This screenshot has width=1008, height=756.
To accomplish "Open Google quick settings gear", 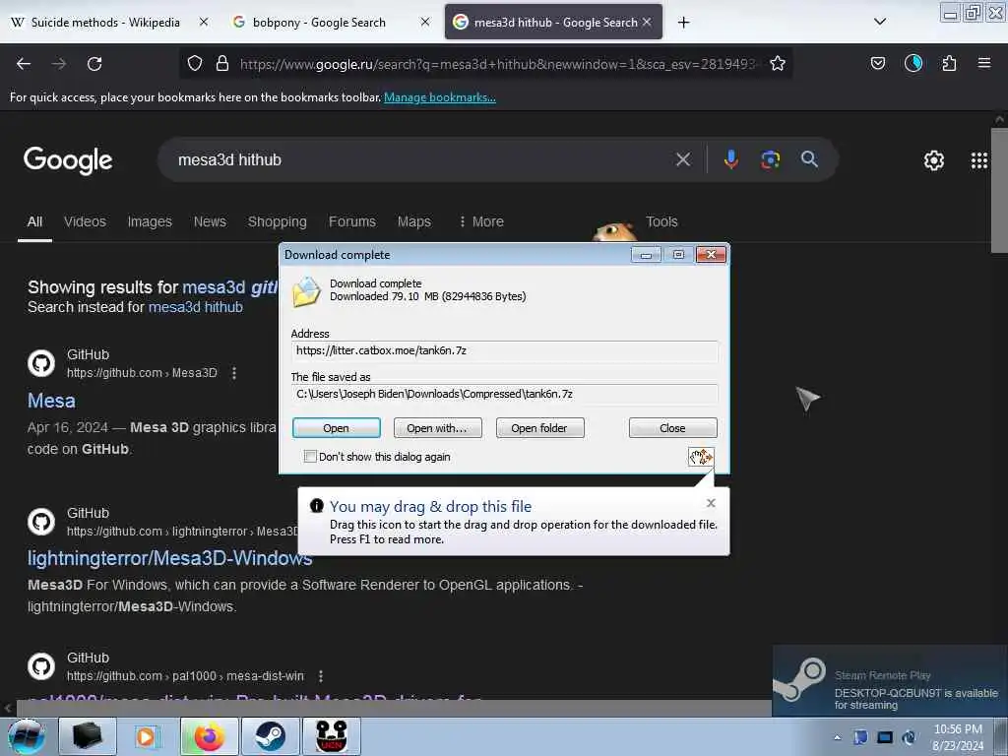I will (933, 160).
